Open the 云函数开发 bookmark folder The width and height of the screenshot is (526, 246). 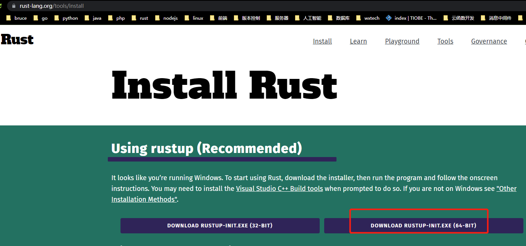(459, 18)
